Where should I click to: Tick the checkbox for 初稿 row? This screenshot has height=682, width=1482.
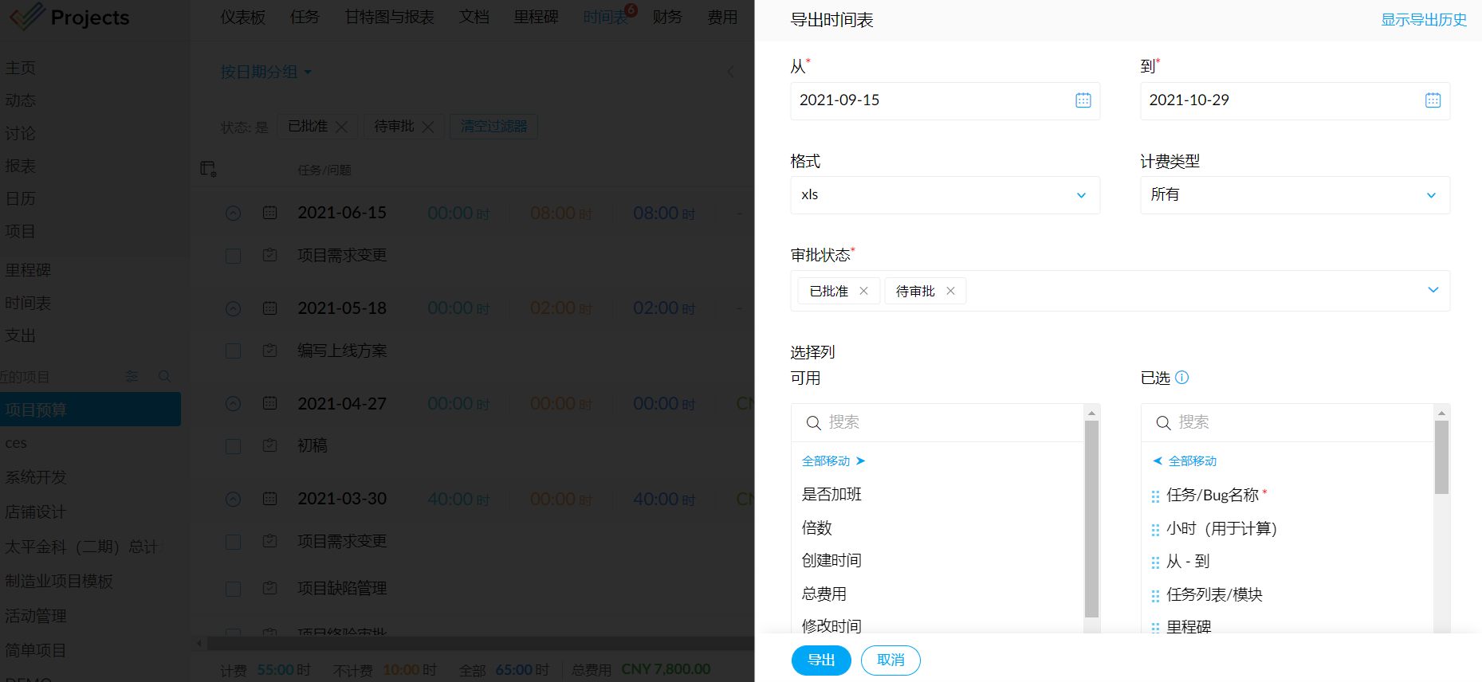coord(233,446)
